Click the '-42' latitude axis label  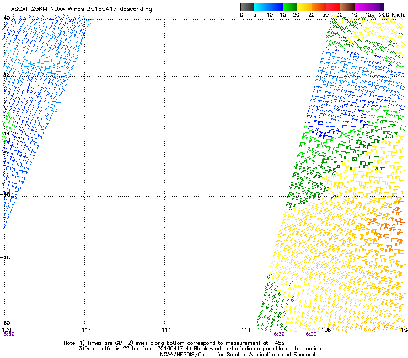[5, 75]
